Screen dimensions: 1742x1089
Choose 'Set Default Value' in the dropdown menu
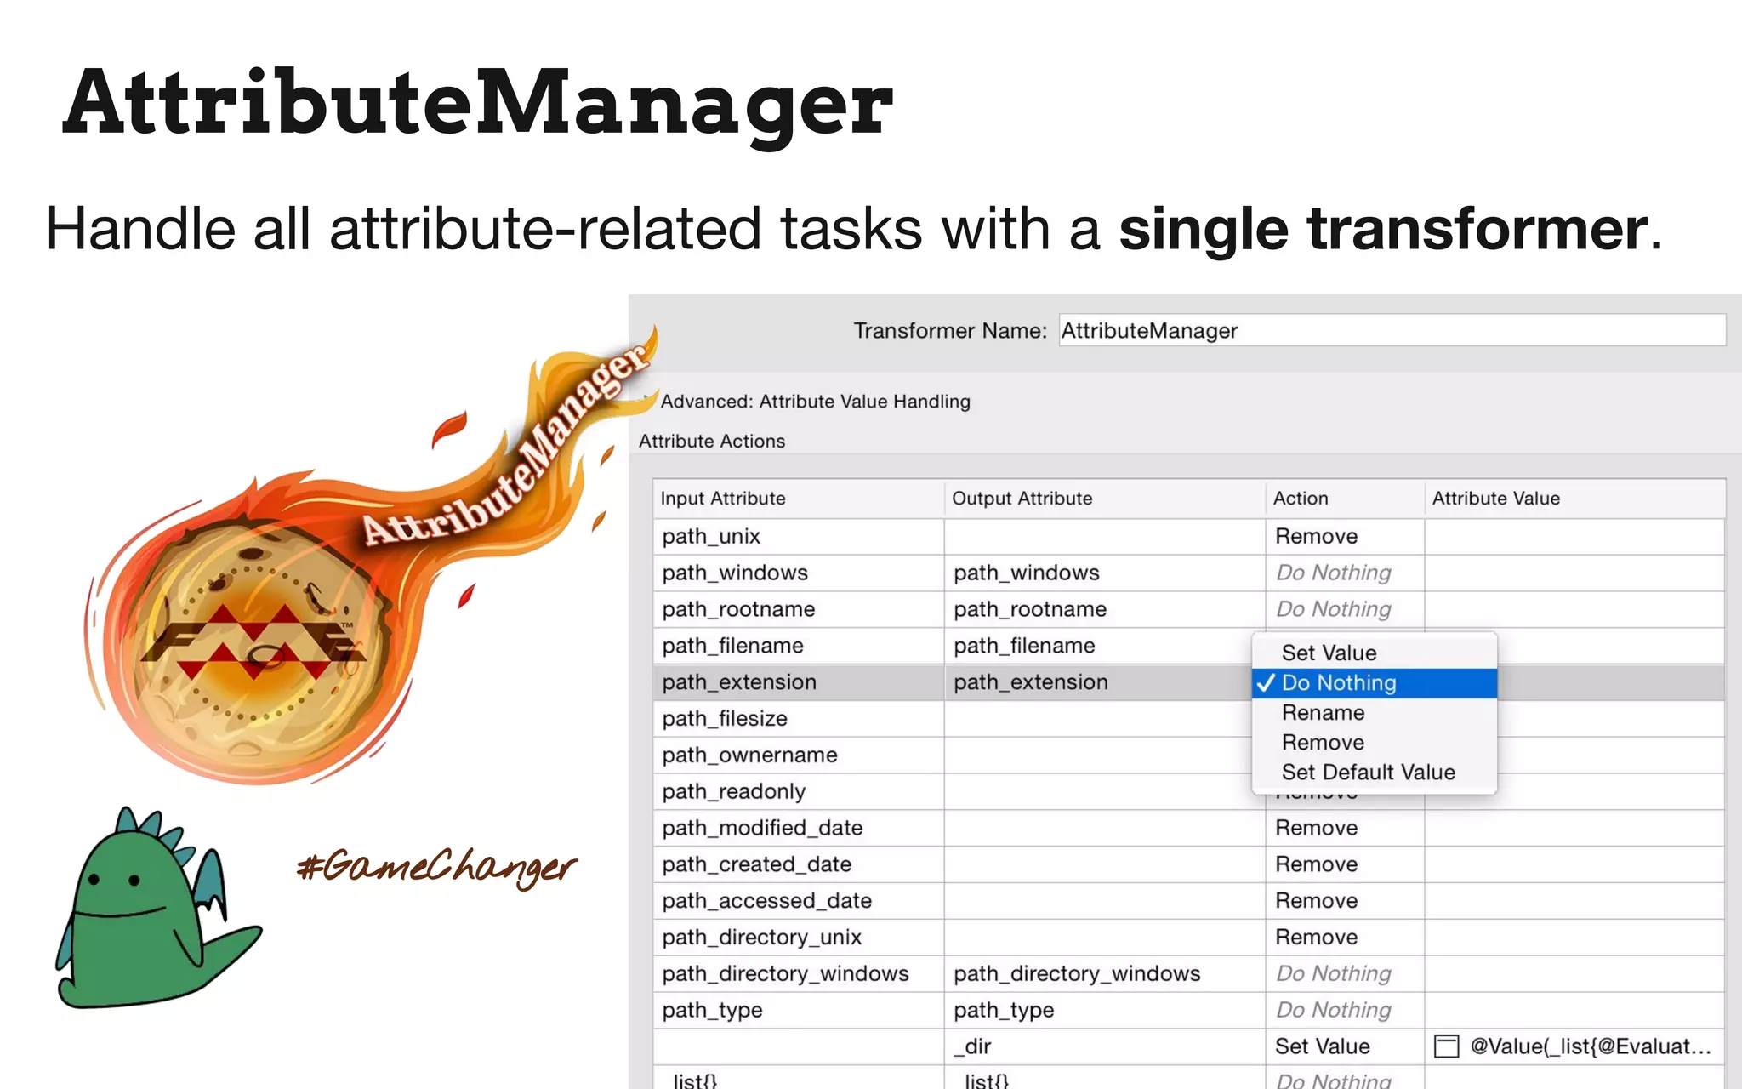(1374, 773)
